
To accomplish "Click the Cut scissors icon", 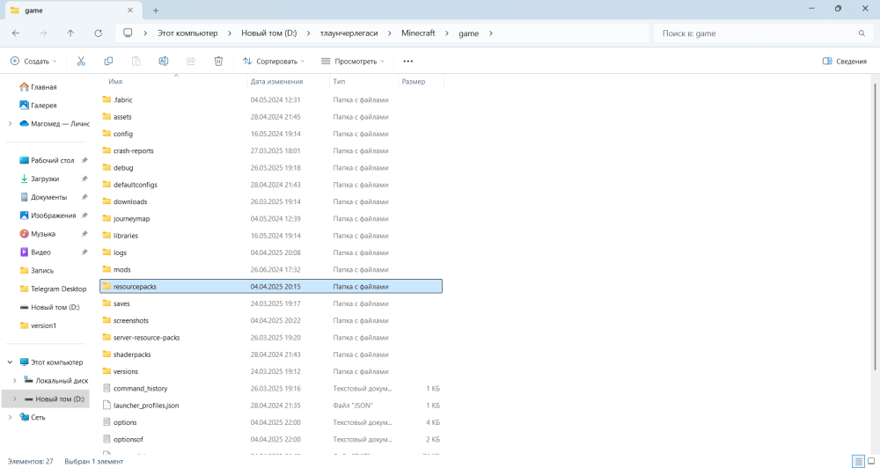I will (x=81, y=62).
